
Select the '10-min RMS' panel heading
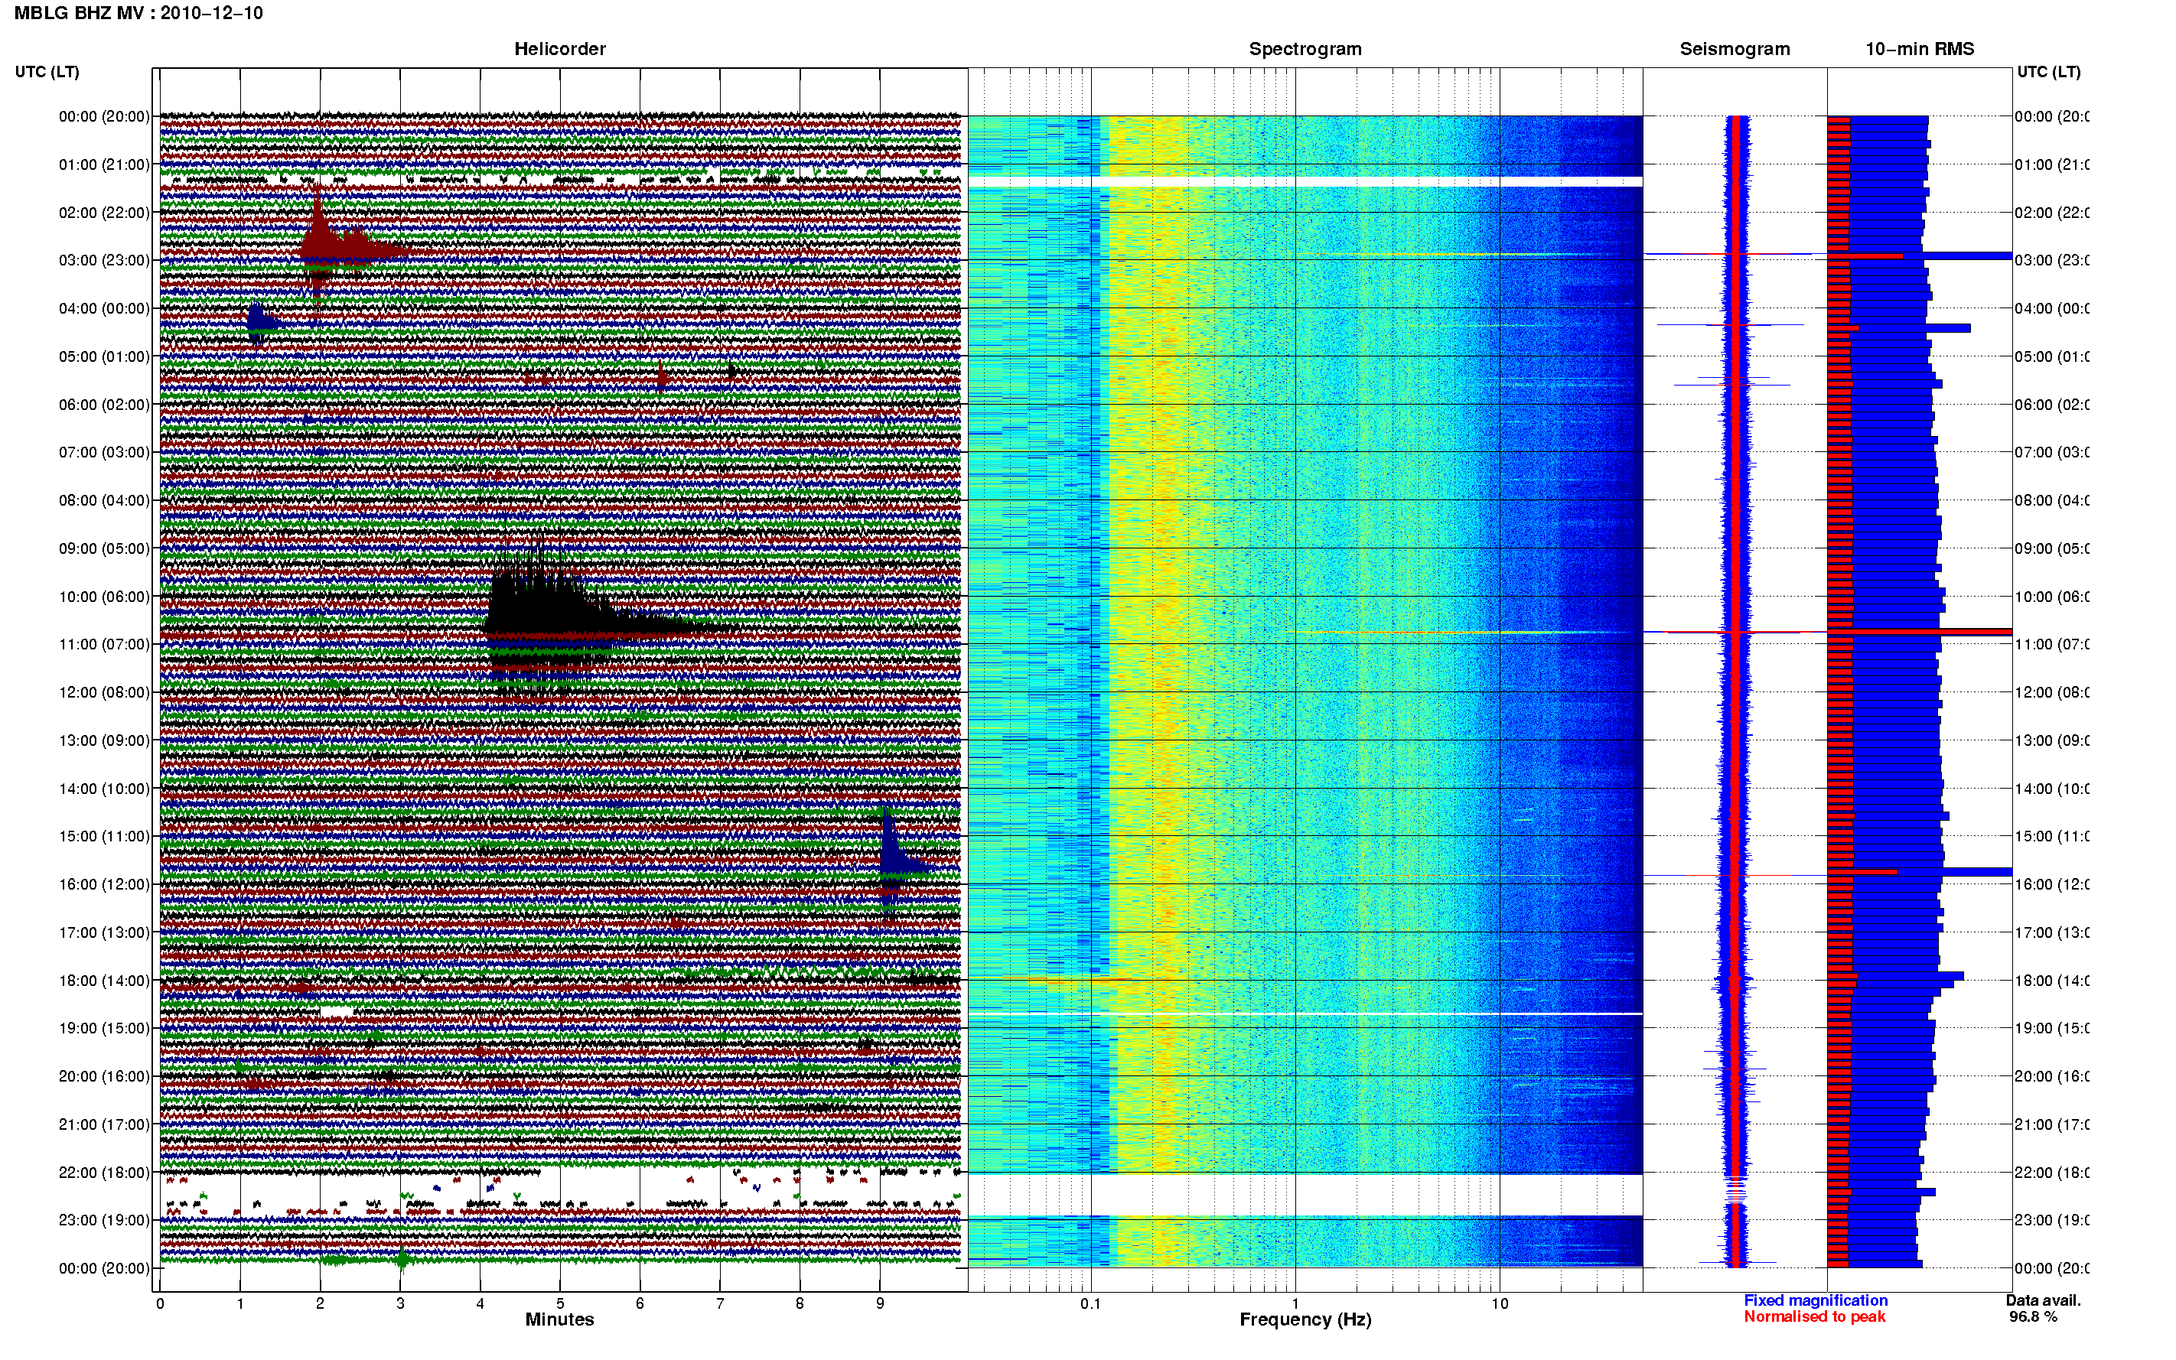tap(1920, 50)
